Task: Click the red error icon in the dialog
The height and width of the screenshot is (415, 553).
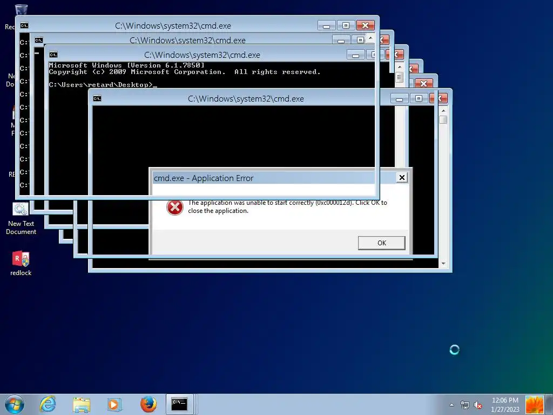Action: pos(175,207)
